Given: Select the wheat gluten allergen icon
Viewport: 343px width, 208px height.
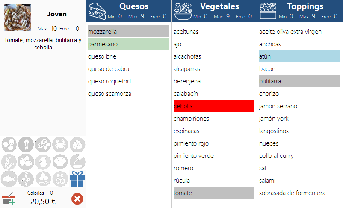Looking at the screenshot, I should click(x=9, y=161).
